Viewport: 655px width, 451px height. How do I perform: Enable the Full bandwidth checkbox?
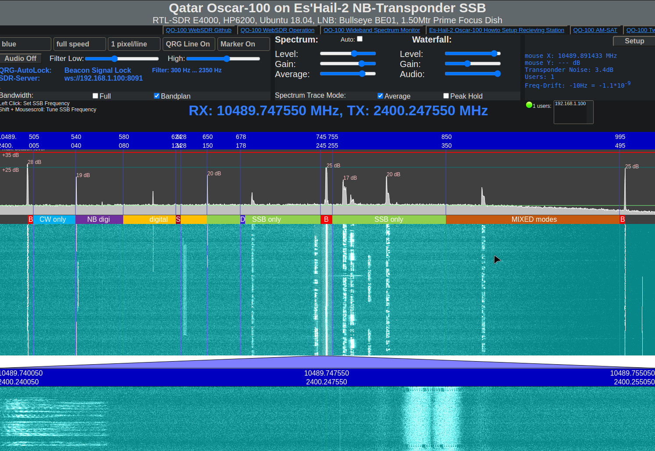[x=95, y=96]
